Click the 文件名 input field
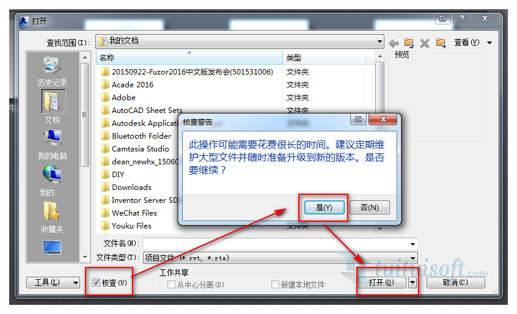 coord(280,244)
